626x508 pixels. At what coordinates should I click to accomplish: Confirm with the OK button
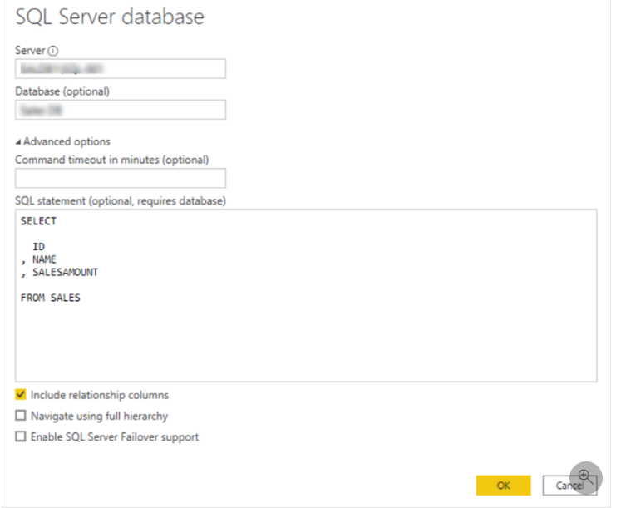pyautogui.click(x=504, y=486)
